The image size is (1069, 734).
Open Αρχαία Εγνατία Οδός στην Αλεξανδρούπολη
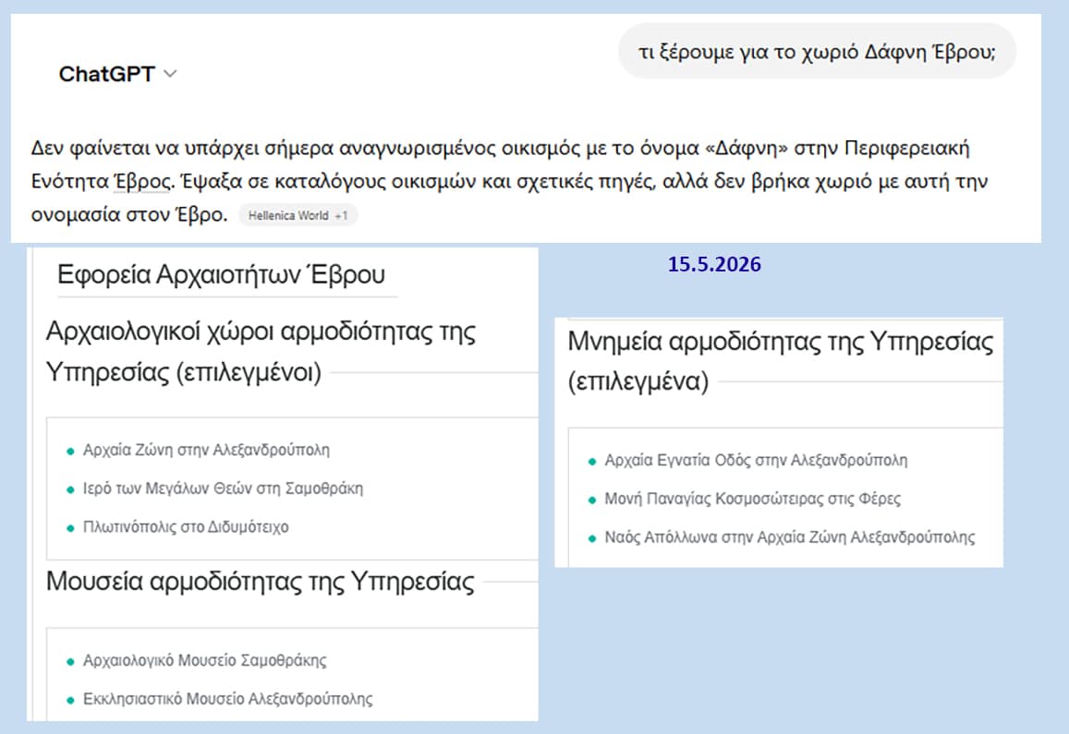756,460
